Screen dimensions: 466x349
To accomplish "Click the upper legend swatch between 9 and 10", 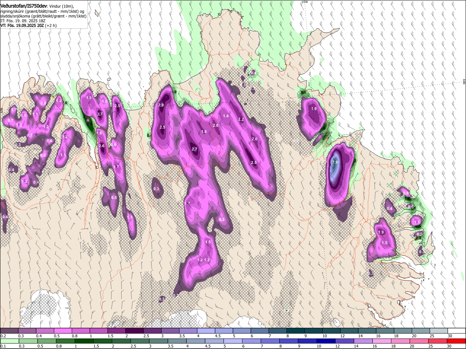I will coord(313,331).
